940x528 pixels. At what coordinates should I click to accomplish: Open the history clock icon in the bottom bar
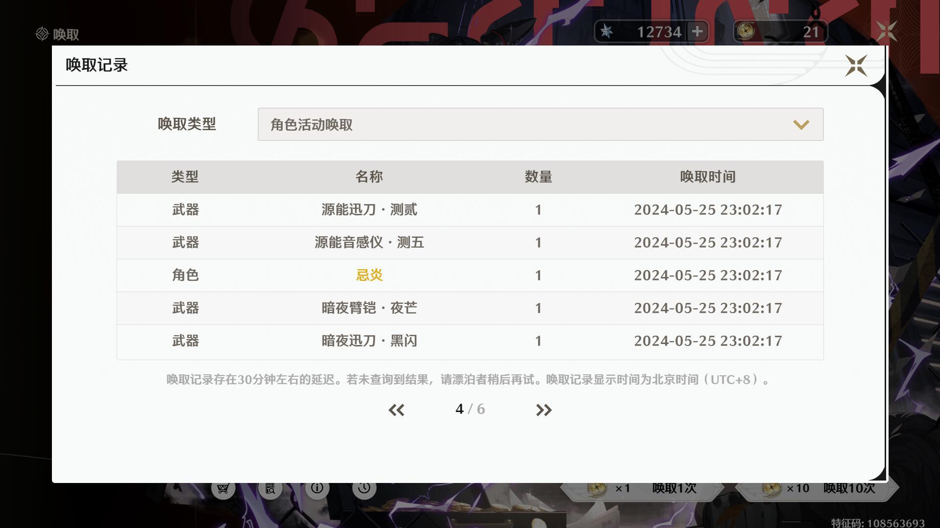tap(364, 488)
